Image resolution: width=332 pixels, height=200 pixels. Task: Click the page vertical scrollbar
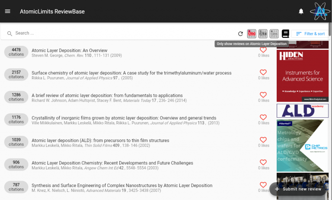330,29
